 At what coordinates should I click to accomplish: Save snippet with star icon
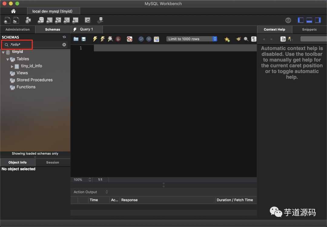(227, 39)
